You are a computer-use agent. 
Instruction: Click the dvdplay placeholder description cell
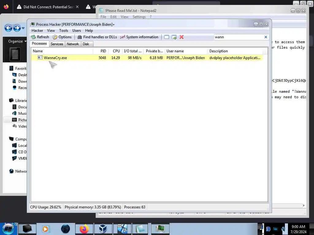(x=235, y=58)
